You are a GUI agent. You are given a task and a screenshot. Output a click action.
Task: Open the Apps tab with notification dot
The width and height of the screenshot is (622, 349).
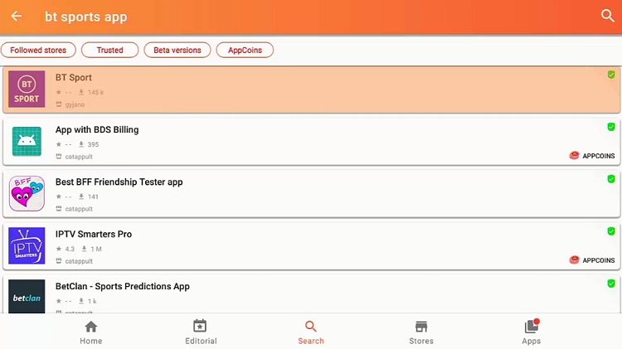point(531,332)
